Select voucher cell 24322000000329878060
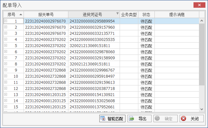 (94, 52)
